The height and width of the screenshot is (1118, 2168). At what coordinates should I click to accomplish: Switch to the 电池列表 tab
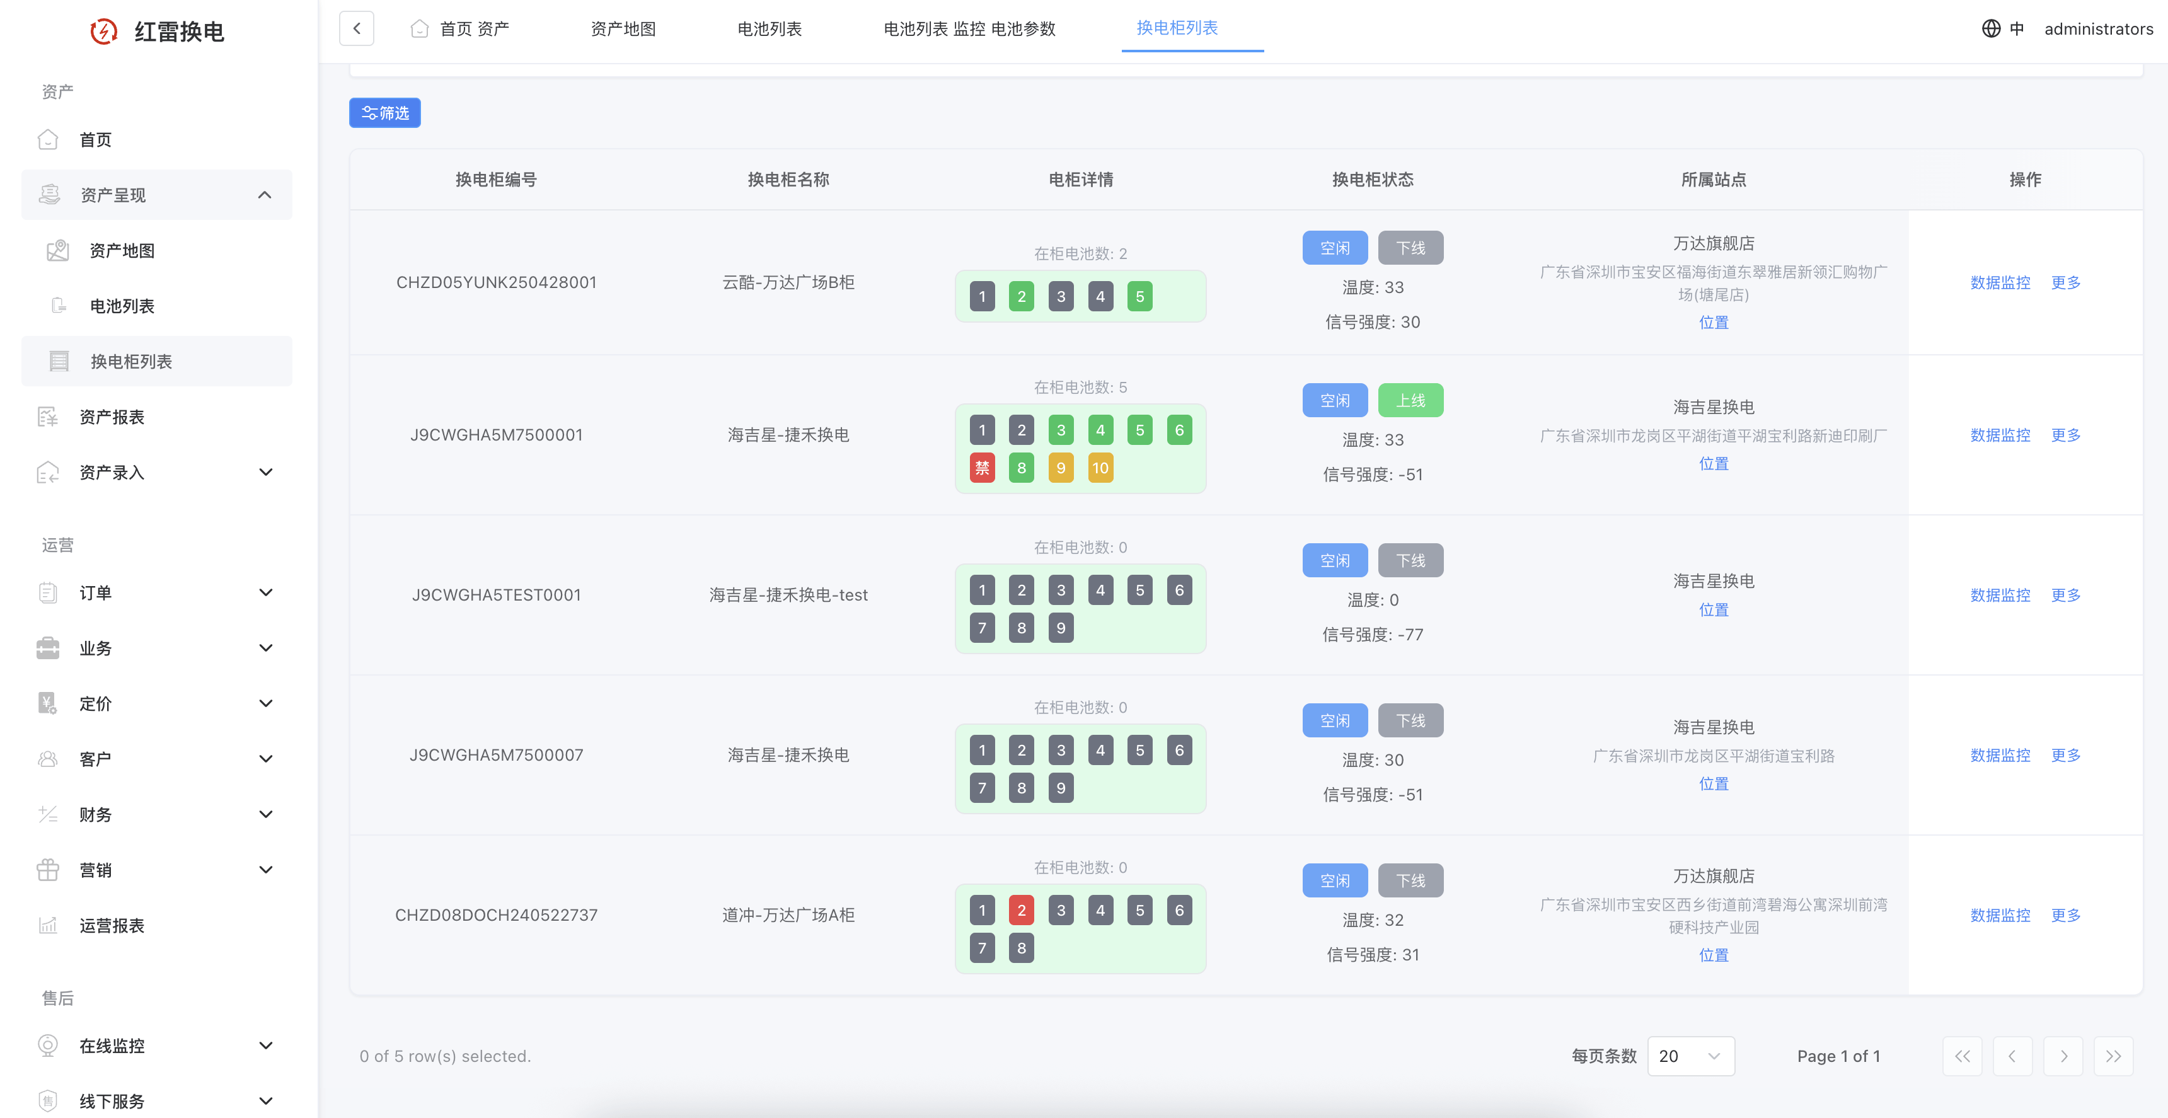pyautogui.click(x=768, y=28)
